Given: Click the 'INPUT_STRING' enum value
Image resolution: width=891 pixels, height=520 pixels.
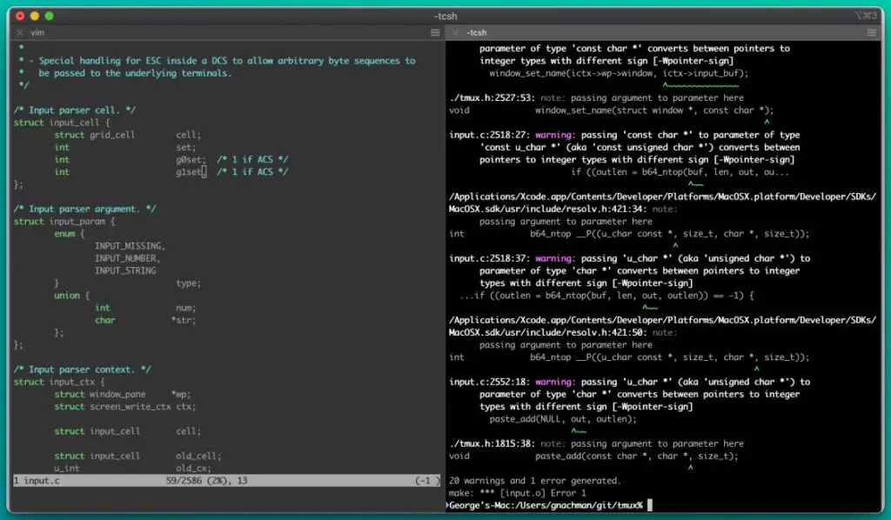Looking at the screenshot, I should (x=125, y=270).
